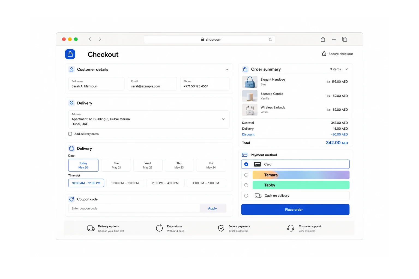The width and height of the screenshot is (419, 279).
Task: Select the Cash on delivery radio button
Action: pyautogui.click(x=246, y=196)
